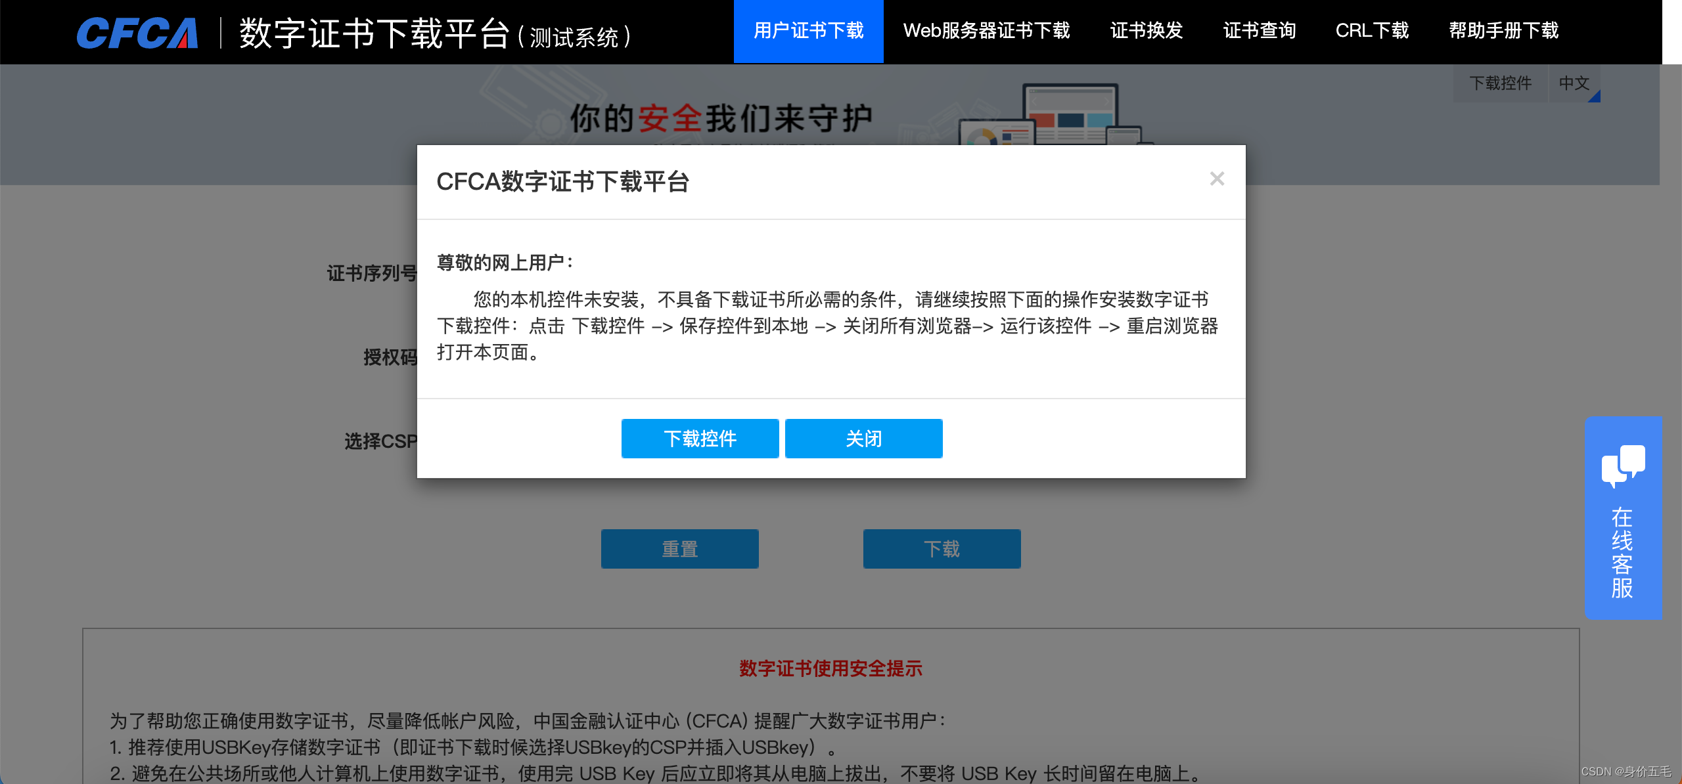Open the 中文 language dropdown

[1574, 83]
